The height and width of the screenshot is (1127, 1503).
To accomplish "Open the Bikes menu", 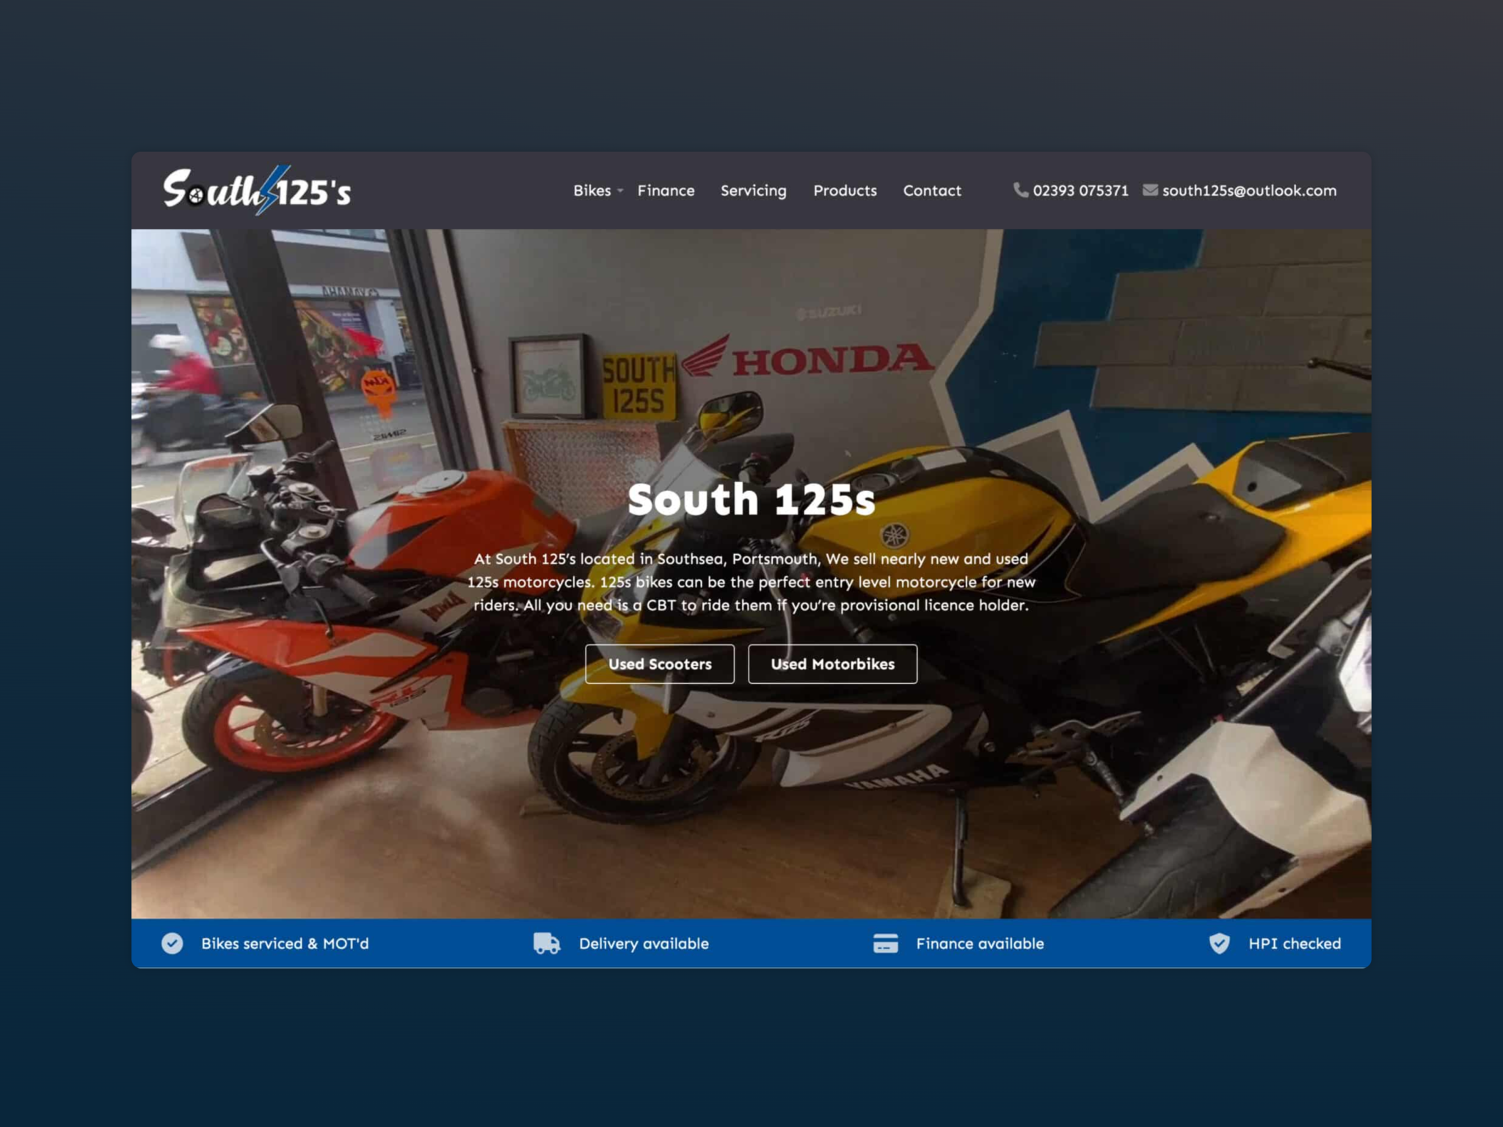I will click(592, 191).
